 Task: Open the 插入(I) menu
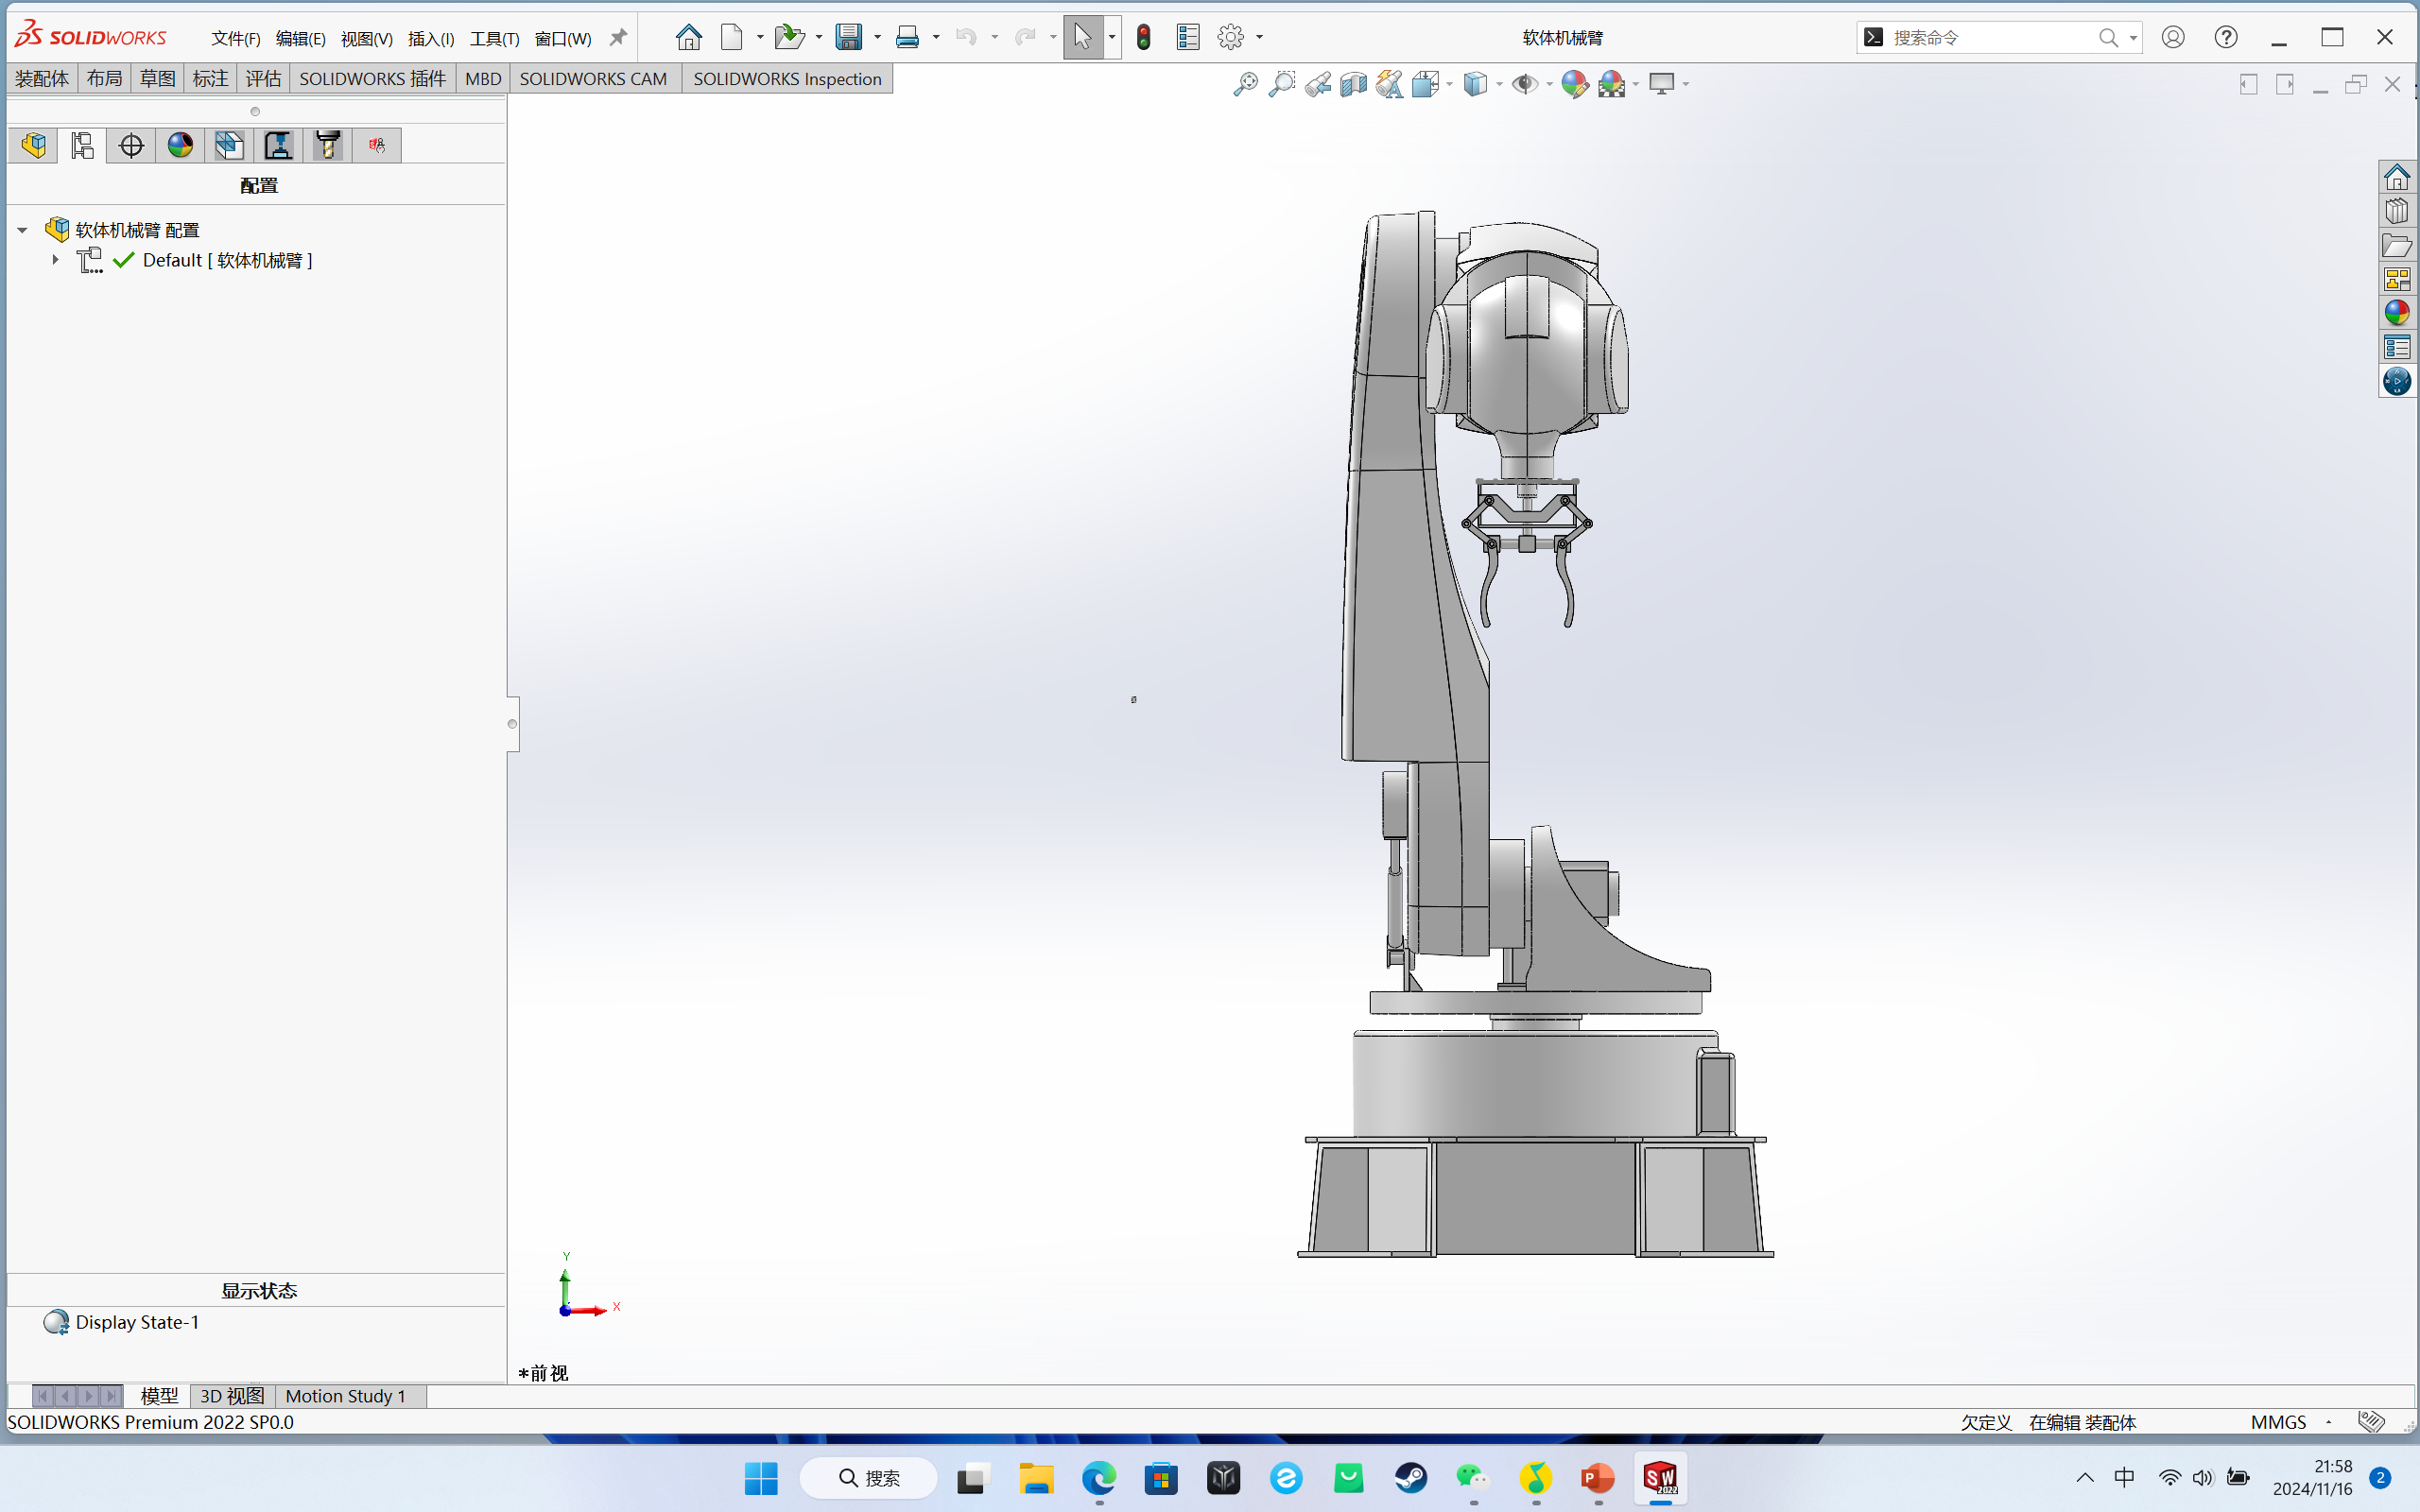coord(431,38)
